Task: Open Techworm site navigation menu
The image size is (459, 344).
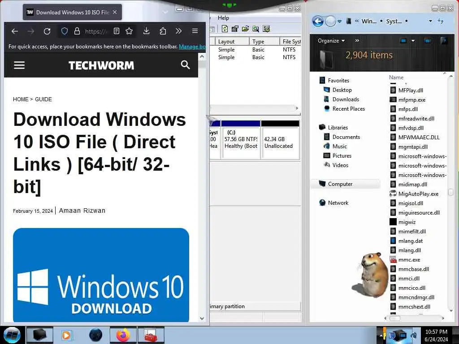Action: pyautogui.click(x=19, y=65)
